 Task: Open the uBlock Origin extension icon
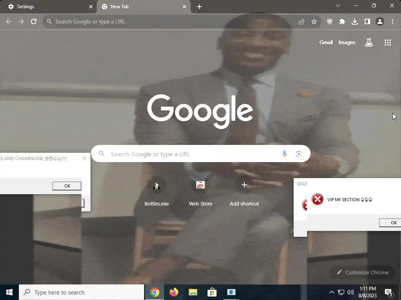coord(330,22)
